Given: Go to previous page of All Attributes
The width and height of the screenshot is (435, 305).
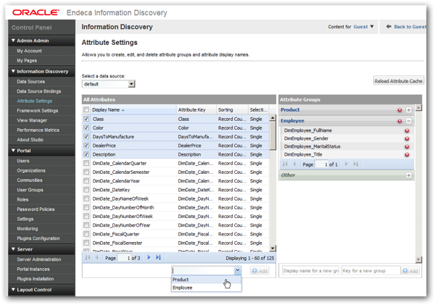Looking at the screenshot, I should 97,257.
